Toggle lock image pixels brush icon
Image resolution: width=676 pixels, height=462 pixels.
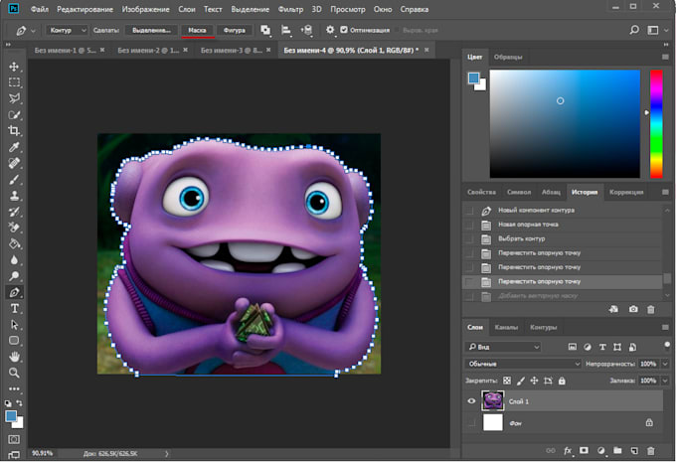click(521, 381)
